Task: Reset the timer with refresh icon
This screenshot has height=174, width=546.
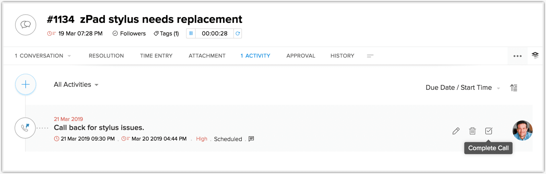Action: pyautogui.click(x=238, y=33)
